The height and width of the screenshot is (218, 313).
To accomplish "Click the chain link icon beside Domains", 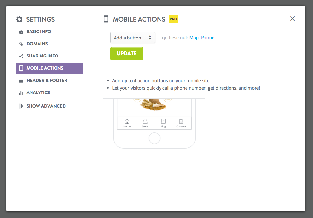I will [x=21, y=44].
